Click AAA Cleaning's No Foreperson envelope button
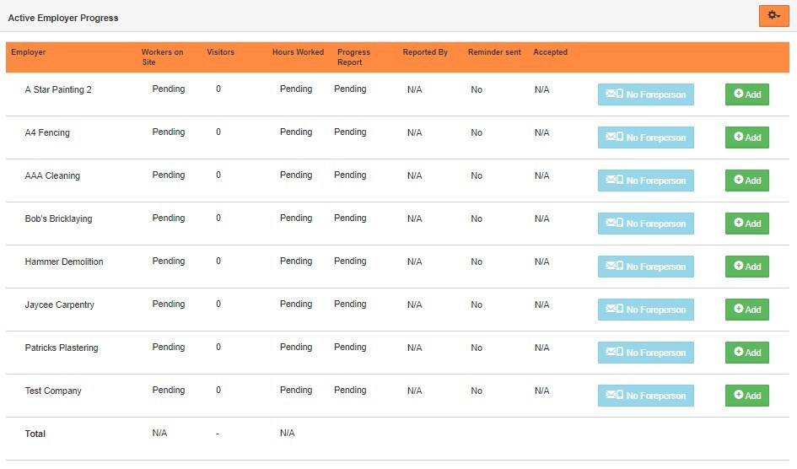 click(645, 181)
